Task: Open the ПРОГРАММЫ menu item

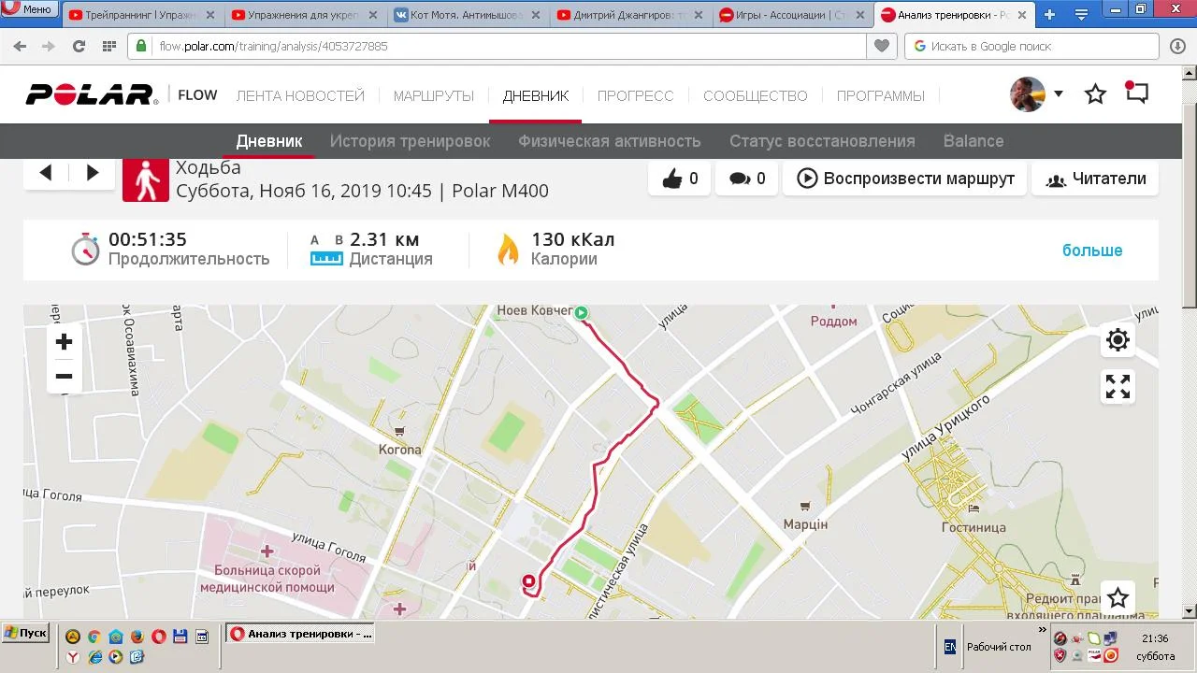Action: [x=881, y=95]
